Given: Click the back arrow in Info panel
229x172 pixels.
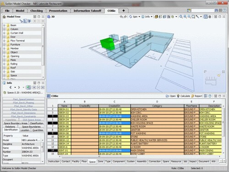Looking at the screenshot, I should pyautogui.click(x=11, y=87).
